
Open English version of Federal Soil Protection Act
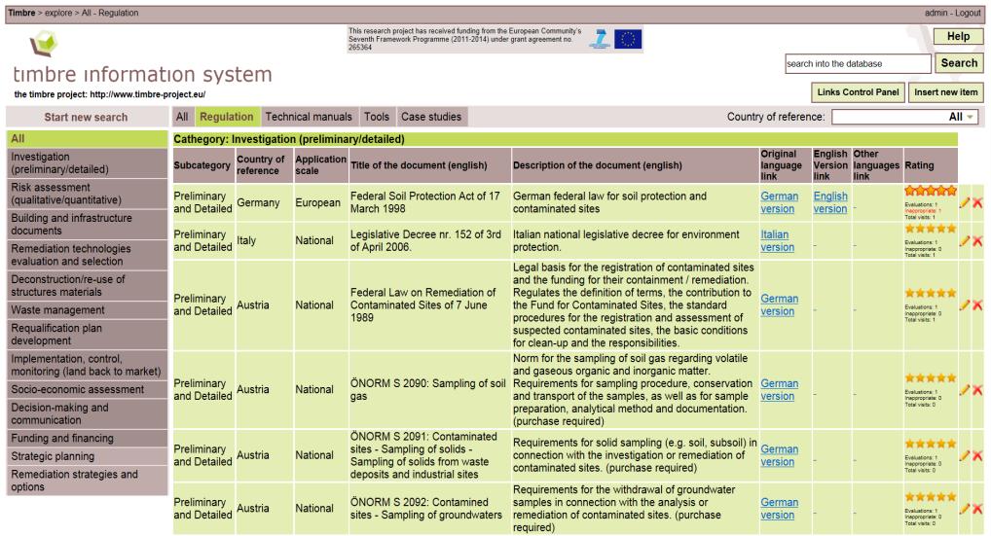coord(830,202)
